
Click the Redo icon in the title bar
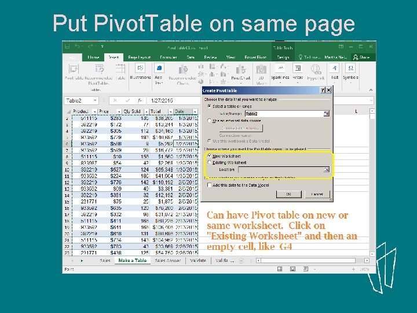click(x=90, y=46)
